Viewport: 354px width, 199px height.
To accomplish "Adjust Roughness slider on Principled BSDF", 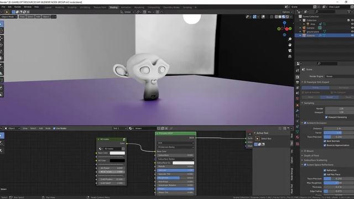I will [175, 178].
